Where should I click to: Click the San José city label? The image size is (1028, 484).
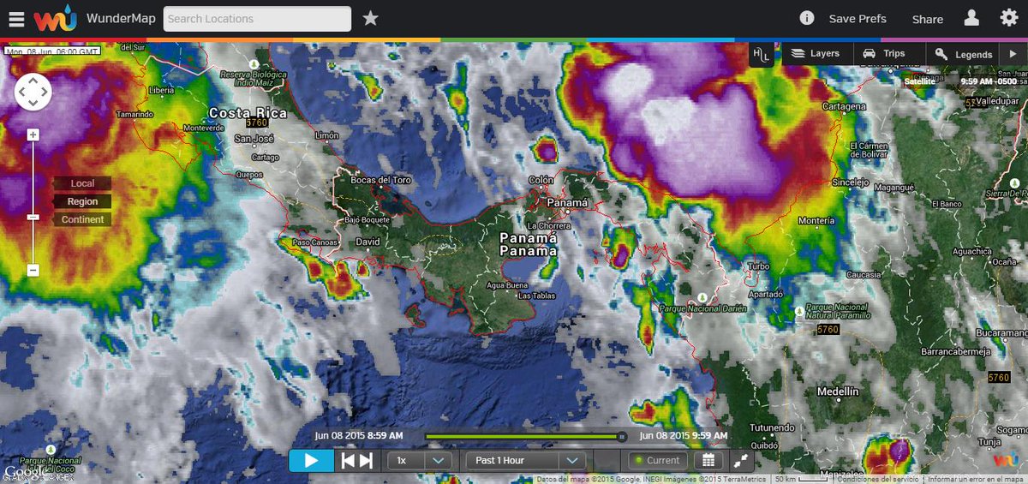pyautogui.click(x=254, y=139)
